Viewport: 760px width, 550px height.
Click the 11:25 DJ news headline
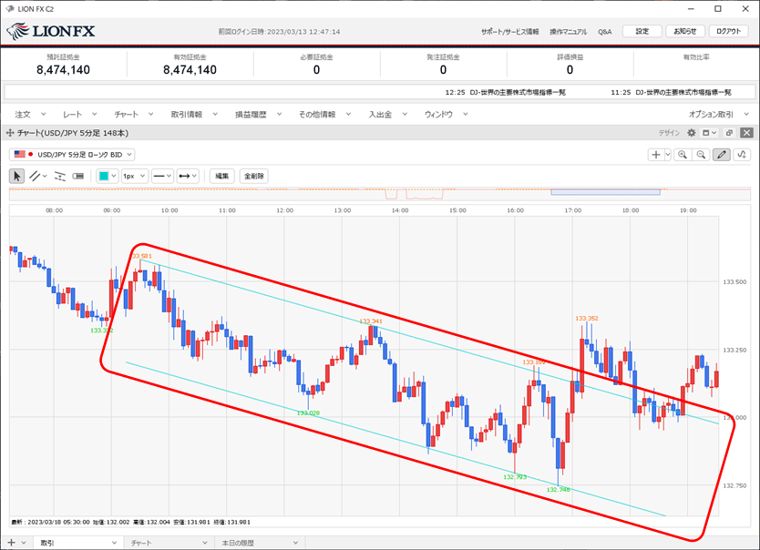(671, 92)
